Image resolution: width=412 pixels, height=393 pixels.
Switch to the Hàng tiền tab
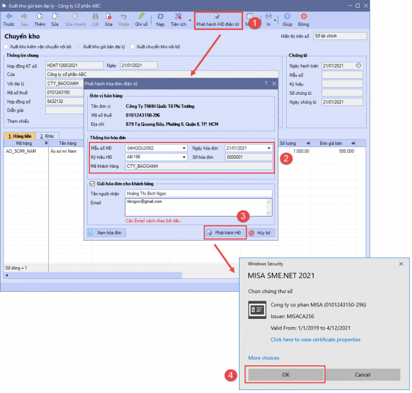[x=19, y=136]
